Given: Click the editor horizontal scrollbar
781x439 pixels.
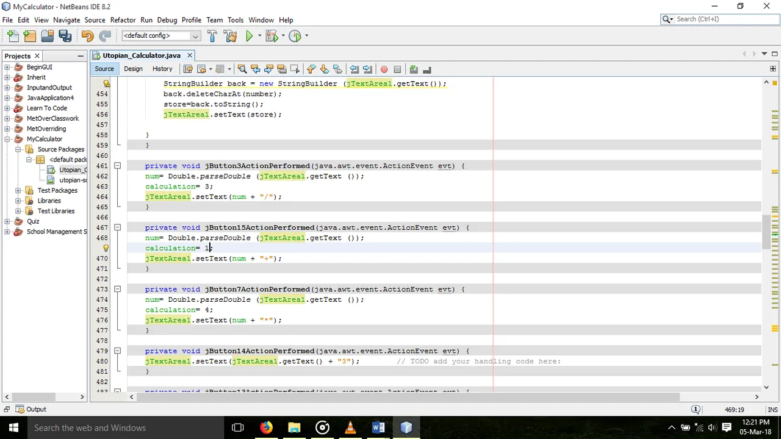Looking at the screenshot, I should point(408,397).
